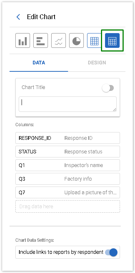Choose the line chart type icon
The height and width of the screenshot is (273, 135).
pos(59,40)
